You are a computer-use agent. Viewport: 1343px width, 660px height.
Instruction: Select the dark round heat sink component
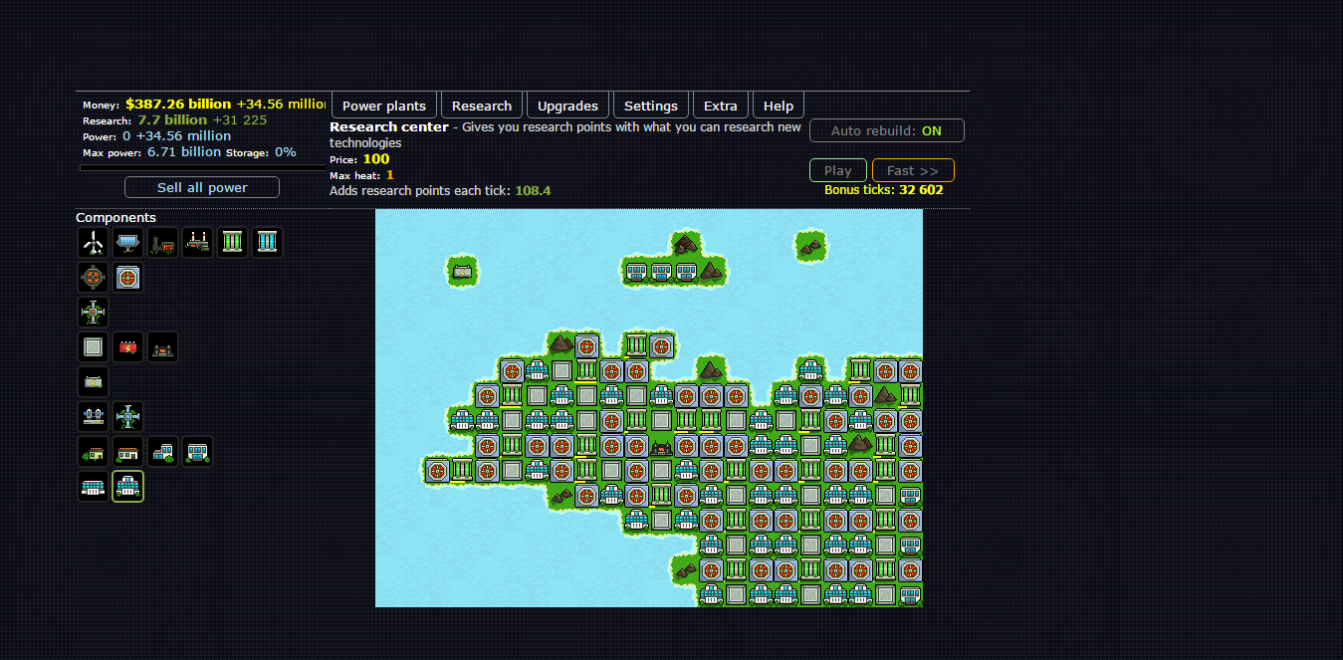point(93,277)
